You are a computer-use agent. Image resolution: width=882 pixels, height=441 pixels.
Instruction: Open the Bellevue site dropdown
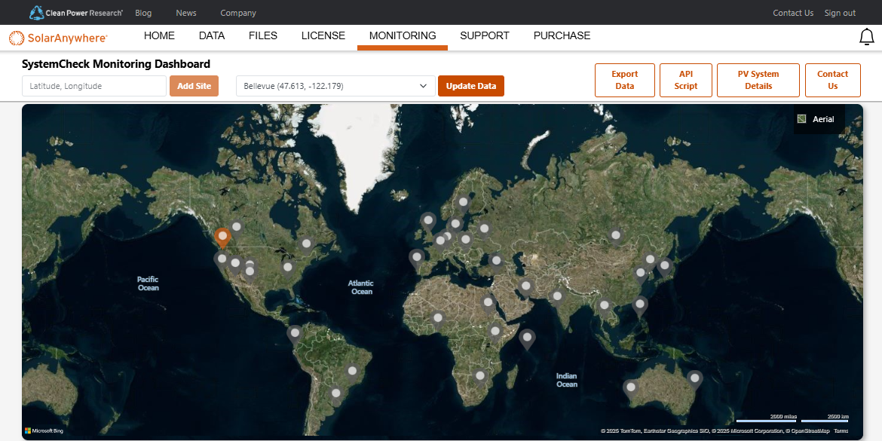(x=335, y=86)
